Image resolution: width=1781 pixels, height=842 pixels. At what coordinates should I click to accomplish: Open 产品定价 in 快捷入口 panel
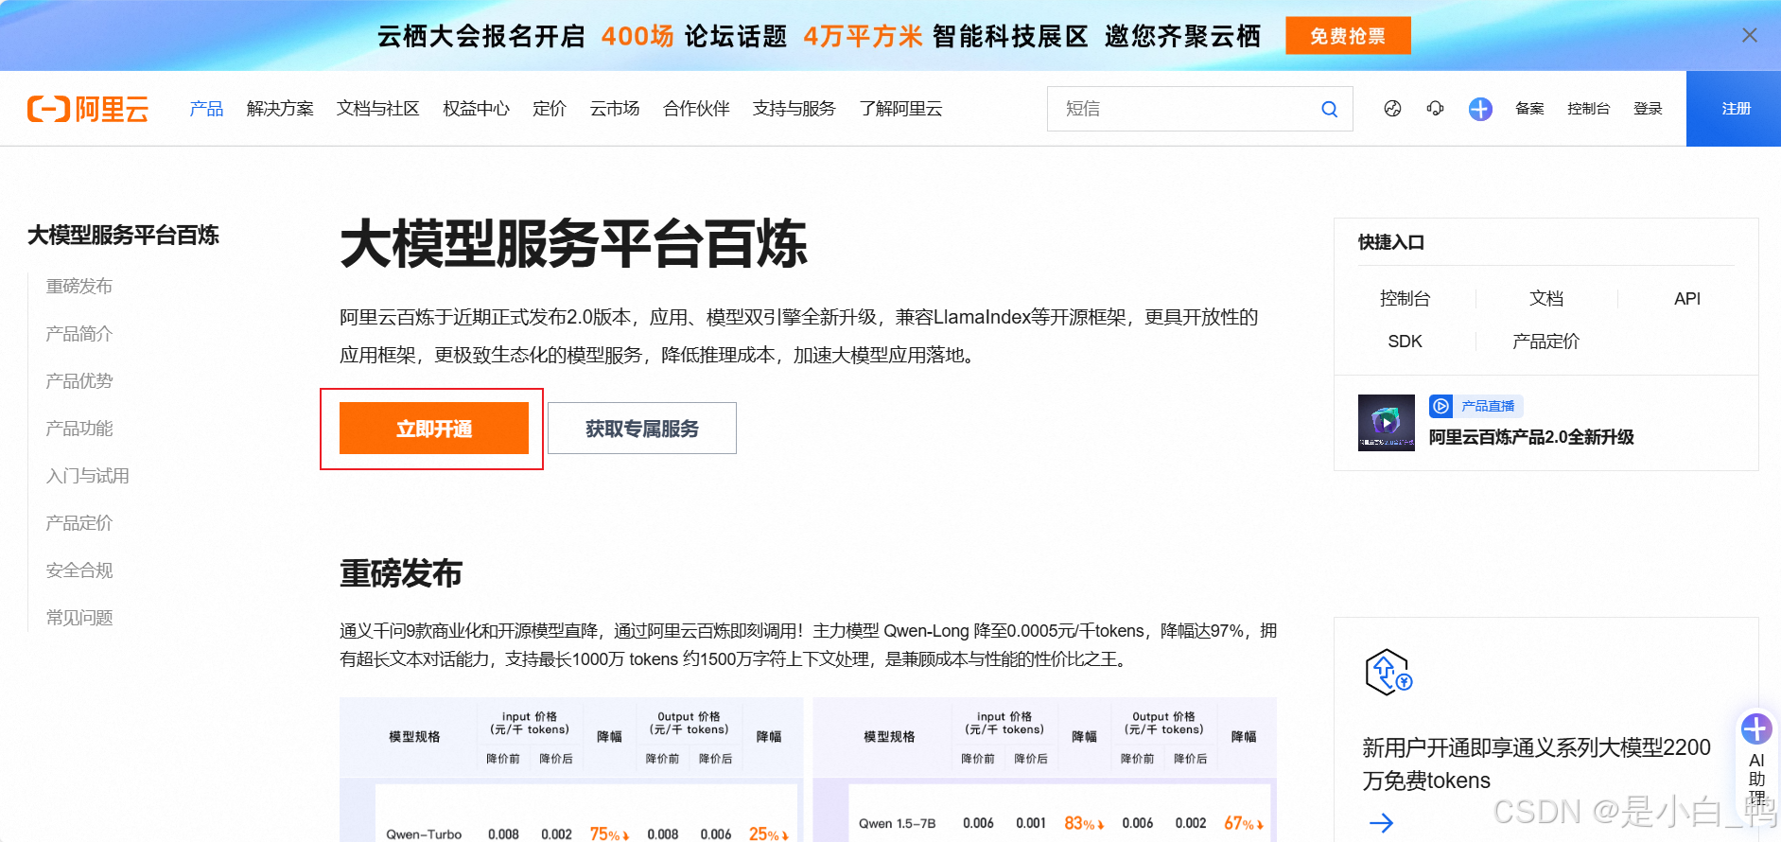click(1546, 341)
